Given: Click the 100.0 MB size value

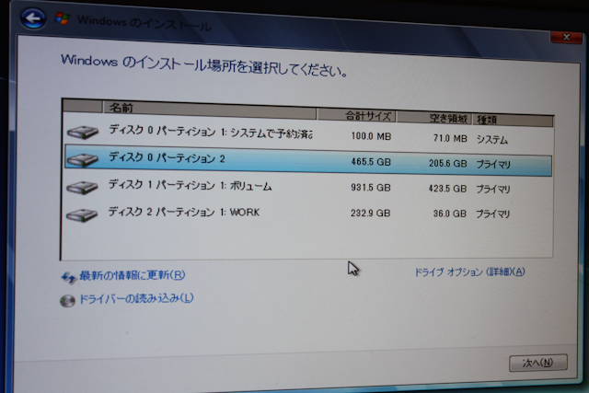Looking at the screenshot, I should [x=371, y=136].
